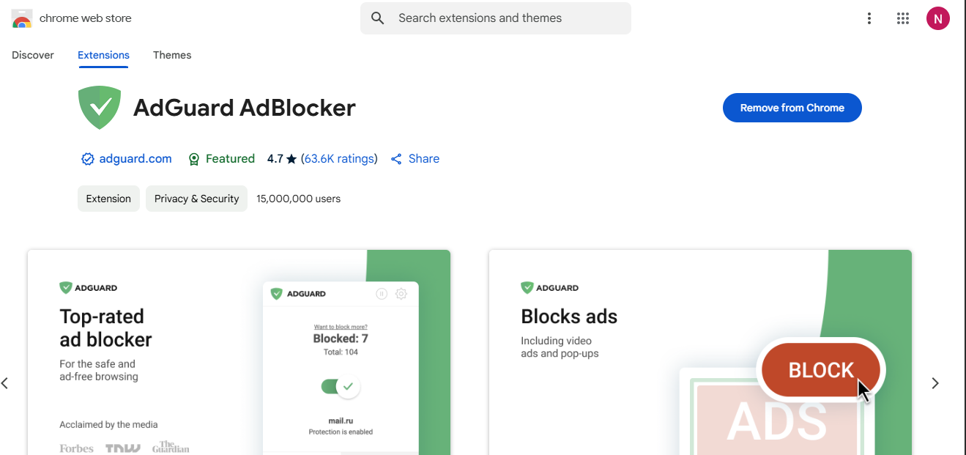
Task: Switch to the Discover tab
Action: [x=33, y=55]
